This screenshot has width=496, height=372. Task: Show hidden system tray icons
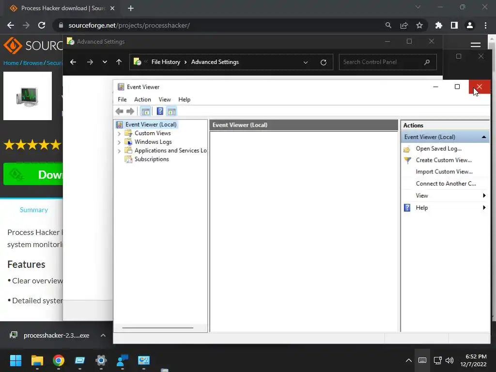(x=409, y=360)
